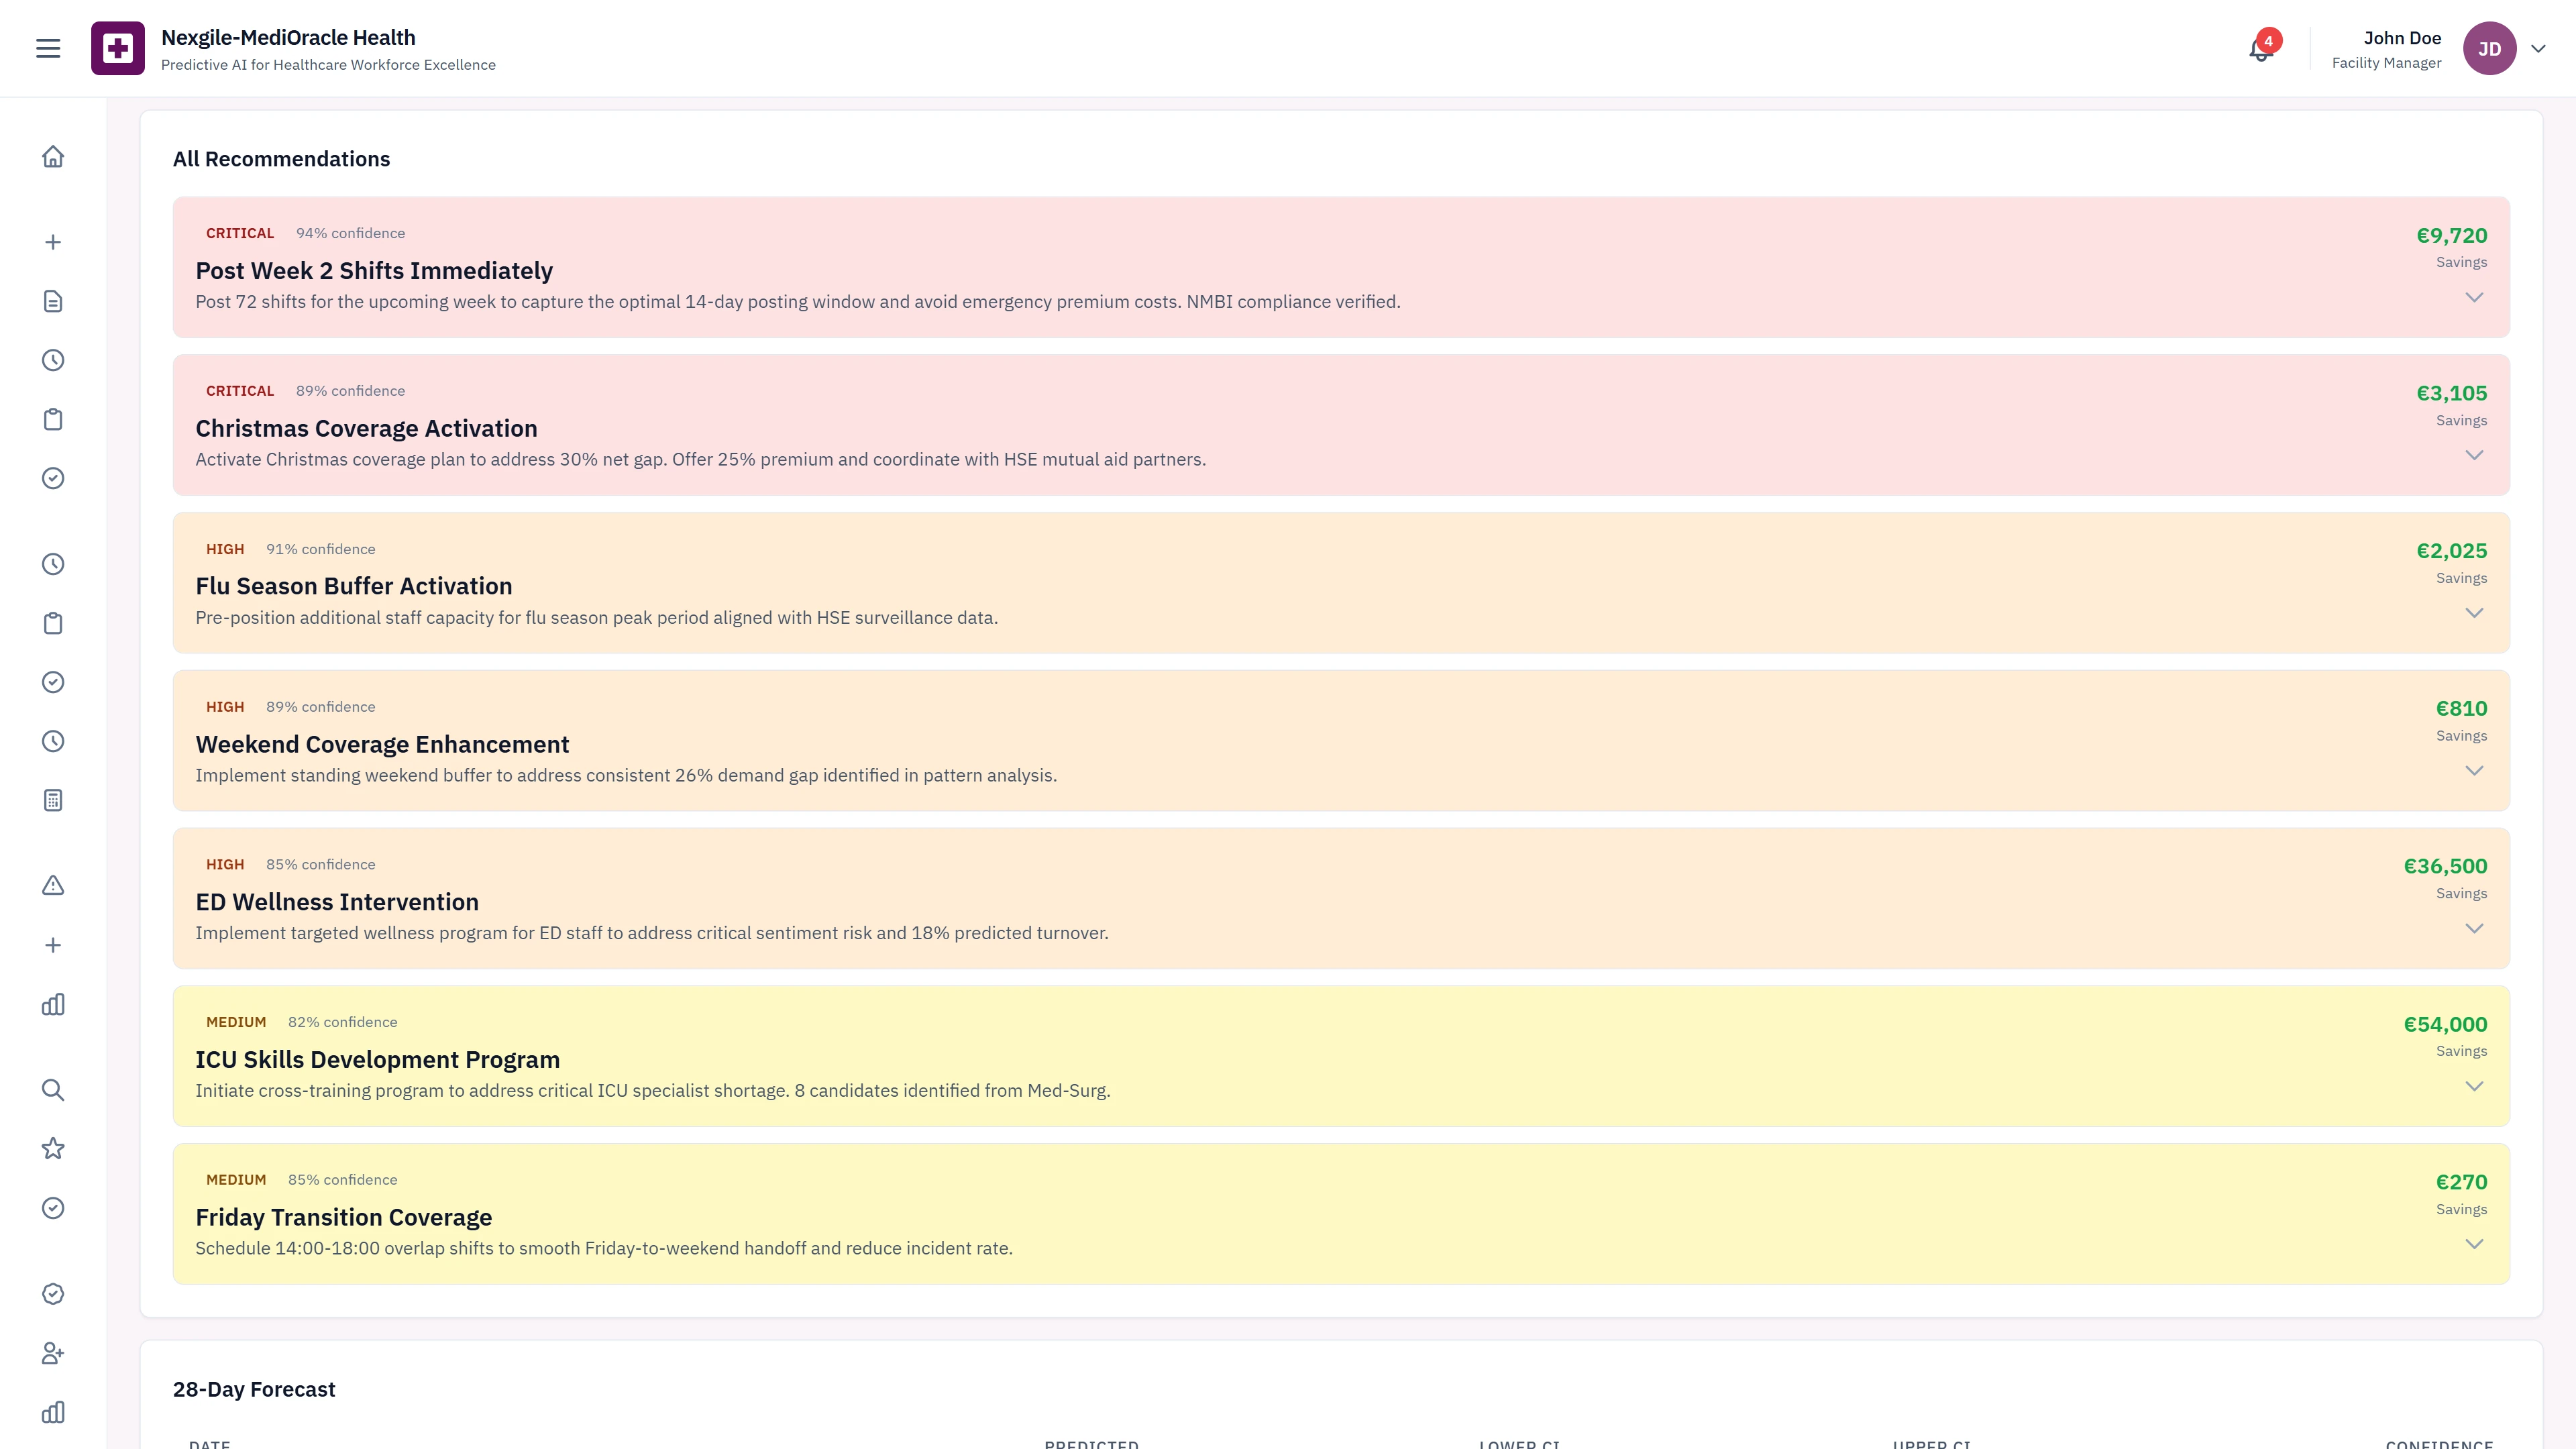Click the add-user sidebar icon
Screen dimensions: 2576x1449
pos(53,1353)
